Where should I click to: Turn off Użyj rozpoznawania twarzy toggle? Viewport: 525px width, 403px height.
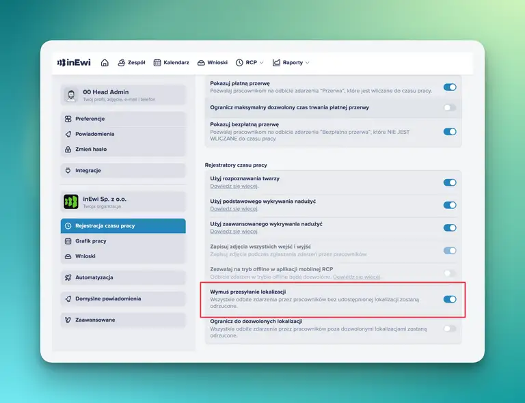tap(449, 182)
